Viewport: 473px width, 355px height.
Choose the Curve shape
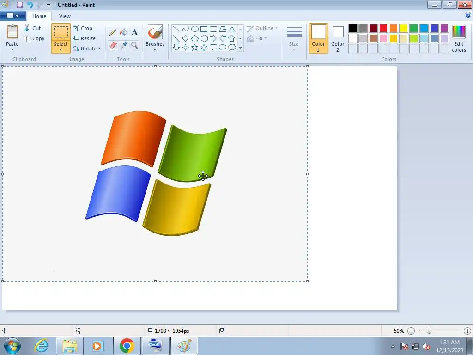coord(186,29)
